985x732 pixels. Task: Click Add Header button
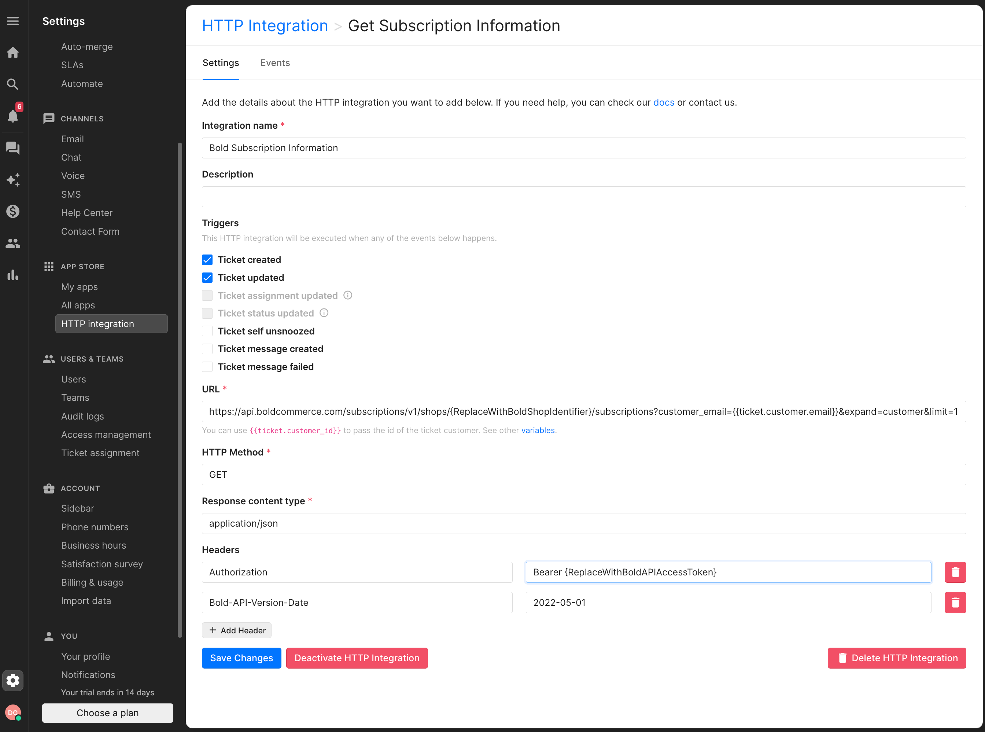click(236, 630)
